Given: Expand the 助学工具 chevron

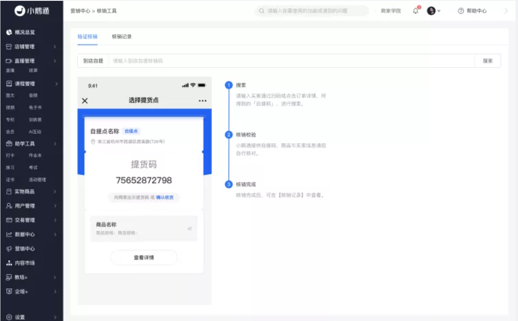Looking at the screenshot, I should point(55,144).
